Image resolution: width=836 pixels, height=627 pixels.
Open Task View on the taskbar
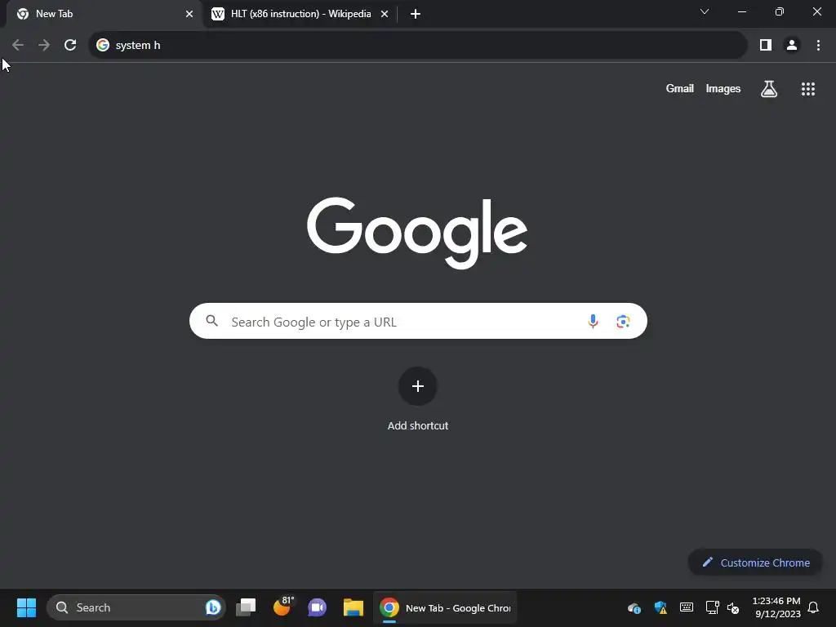click(x=247, y=607)
